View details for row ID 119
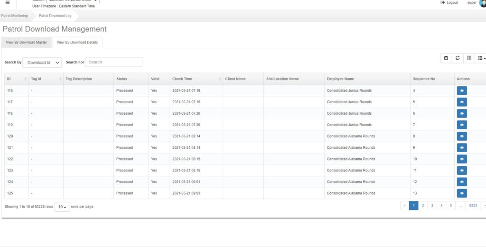 (x=461, y=125)
